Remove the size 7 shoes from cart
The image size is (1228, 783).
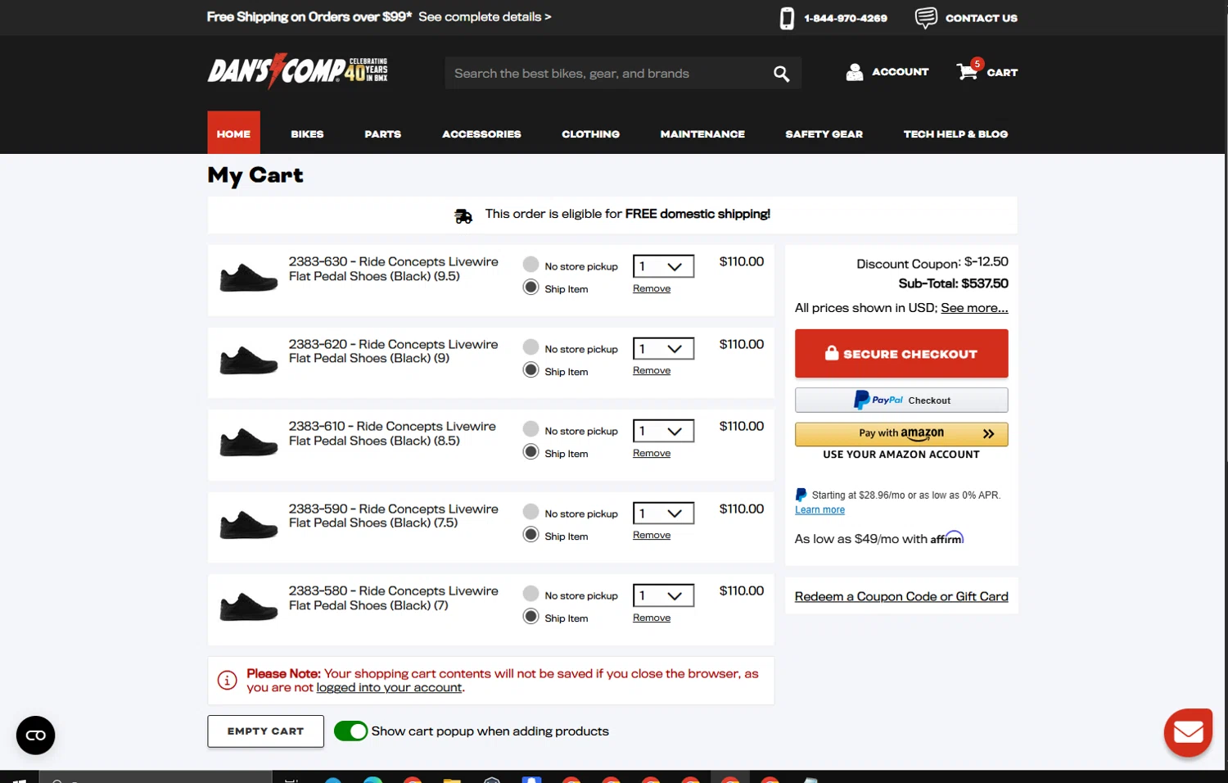652,618
